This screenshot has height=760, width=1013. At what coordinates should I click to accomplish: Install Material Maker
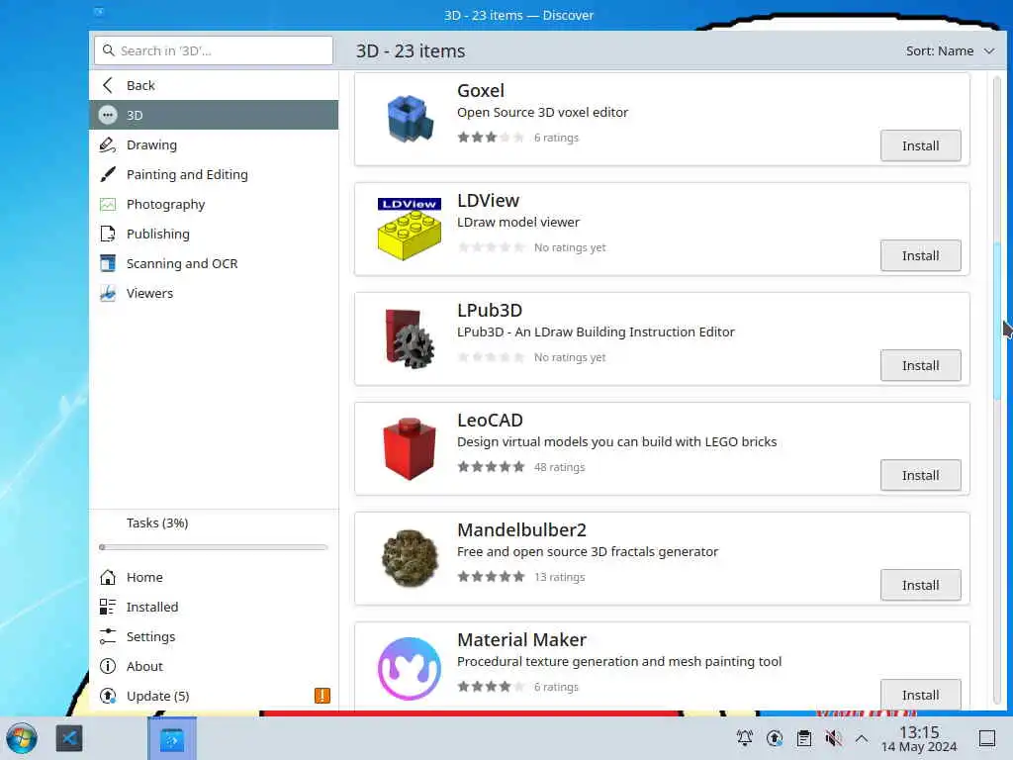[x=920, y=695]
